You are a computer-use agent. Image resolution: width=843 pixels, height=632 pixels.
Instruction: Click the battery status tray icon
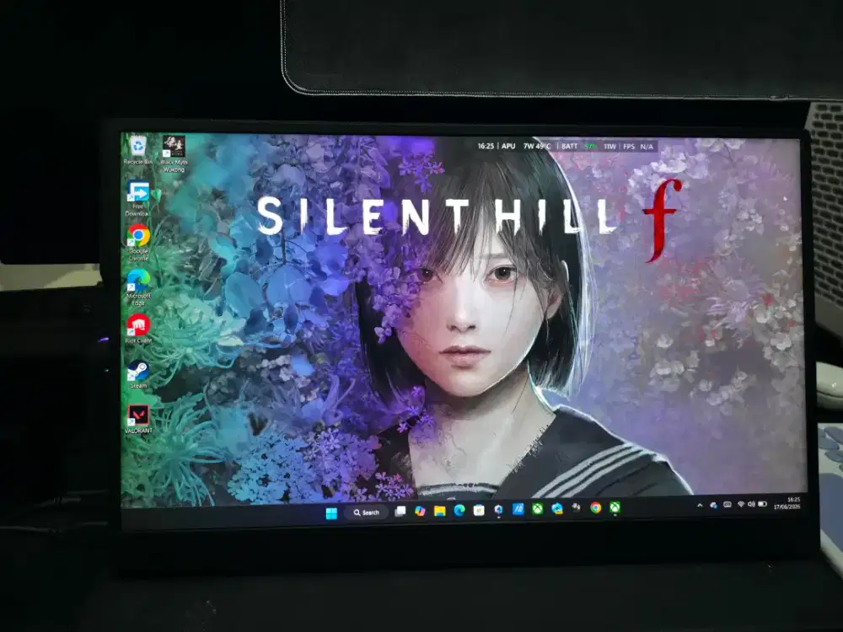(762, 504)
